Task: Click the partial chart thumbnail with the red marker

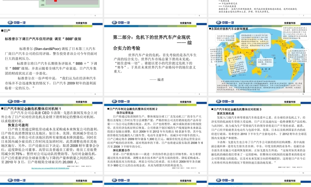Action: click(69, 3)
